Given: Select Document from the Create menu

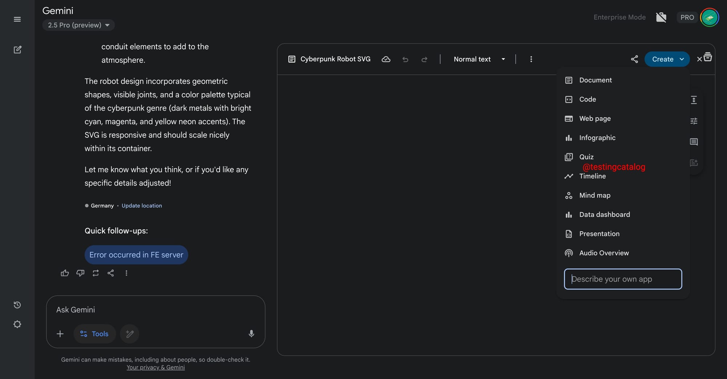Looking at the screenshot, I should (623, 80).
